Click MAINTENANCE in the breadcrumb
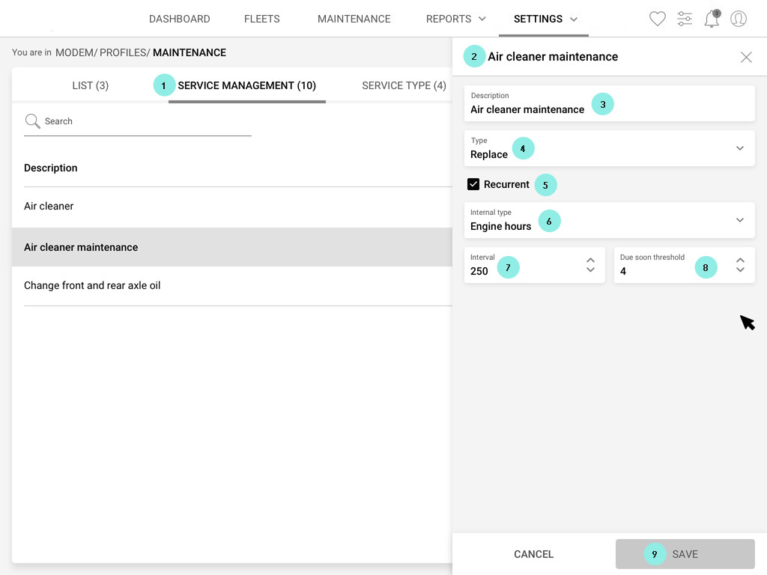This screenshot has width=767, height=575. 190,52
